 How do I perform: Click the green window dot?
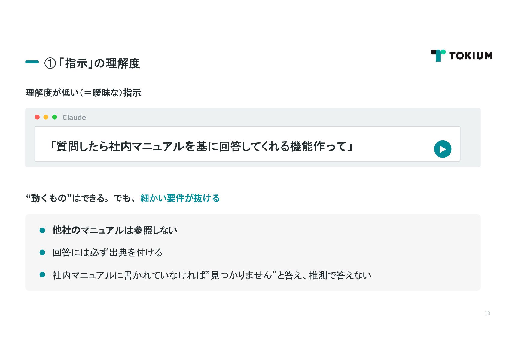coord(55,117)
